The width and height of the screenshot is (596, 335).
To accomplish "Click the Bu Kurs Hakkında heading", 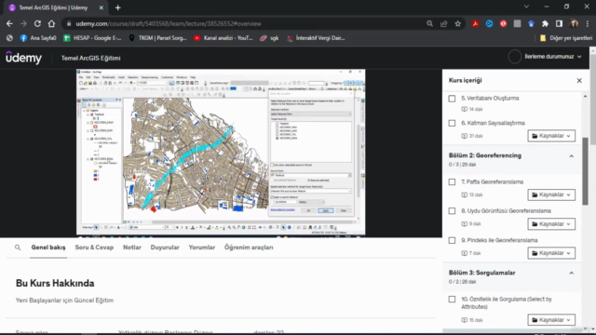I will coord(55,283).
